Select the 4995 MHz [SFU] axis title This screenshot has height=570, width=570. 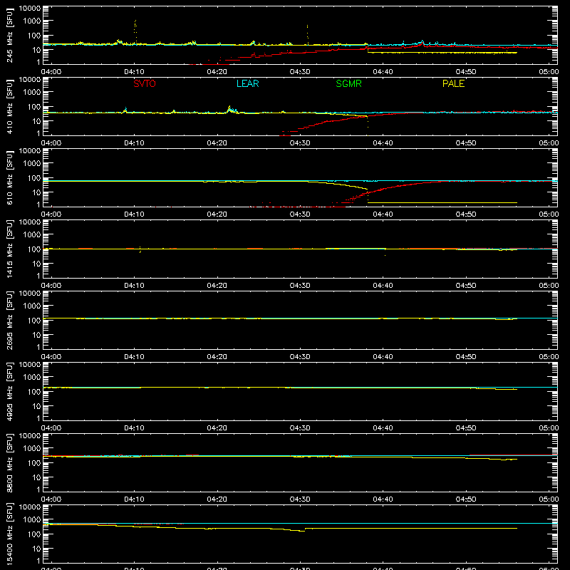click(10, 391)
